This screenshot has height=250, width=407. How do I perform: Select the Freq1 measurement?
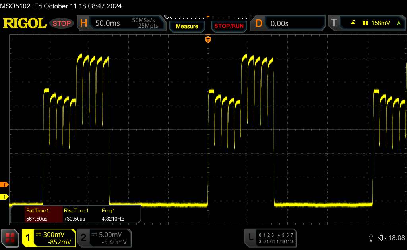108,211
